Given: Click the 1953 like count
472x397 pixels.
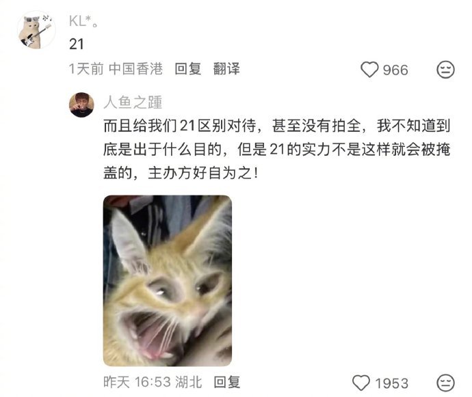Looking at the screenshot, I should [x=392, y=383].
